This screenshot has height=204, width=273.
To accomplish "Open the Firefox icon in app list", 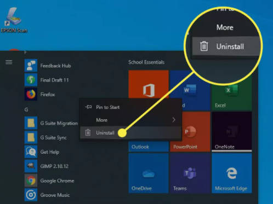I will click(x=31, y=94).
